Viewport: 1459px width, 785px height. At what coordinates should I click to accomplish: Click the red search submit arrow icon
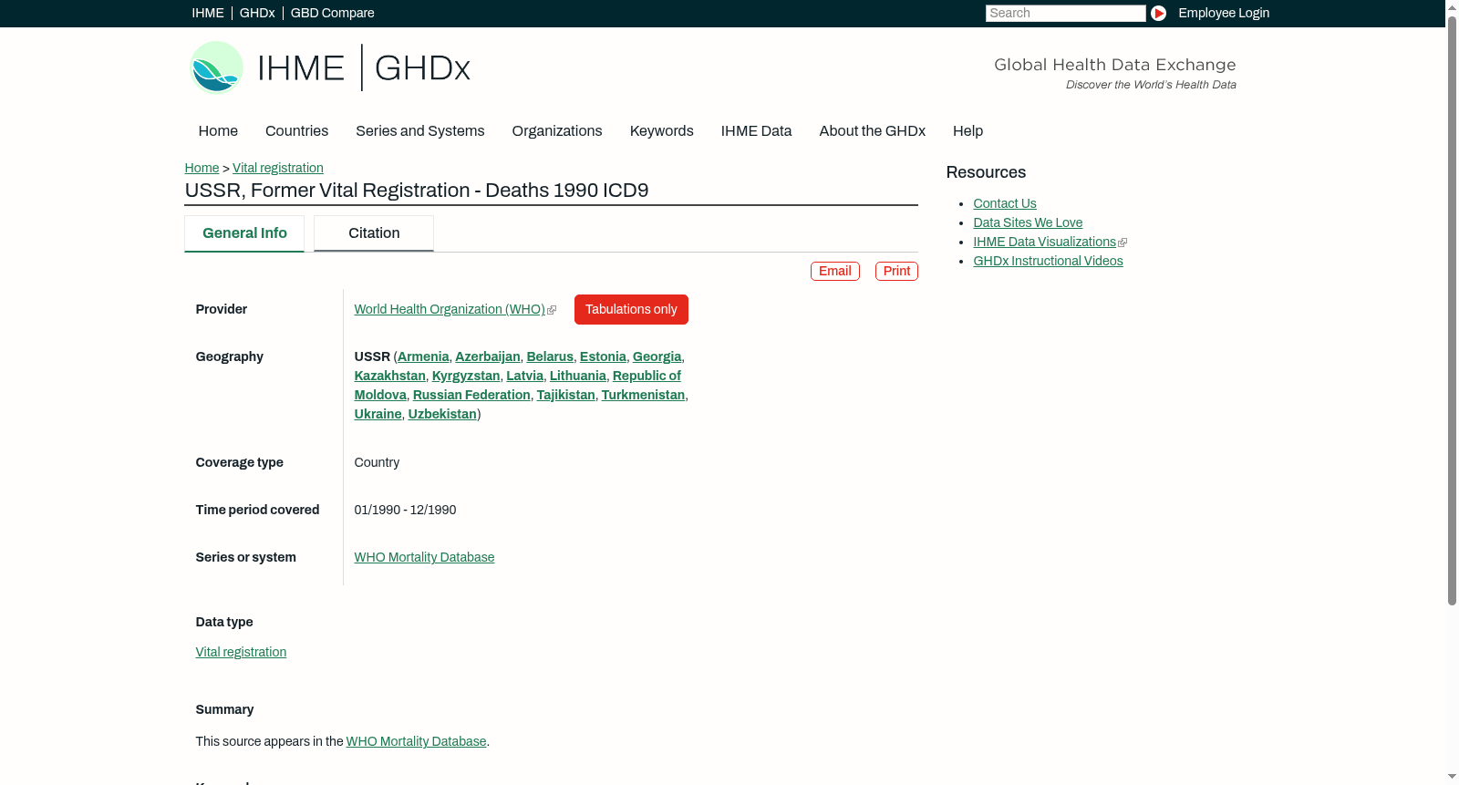click(x=1158, y=13)
